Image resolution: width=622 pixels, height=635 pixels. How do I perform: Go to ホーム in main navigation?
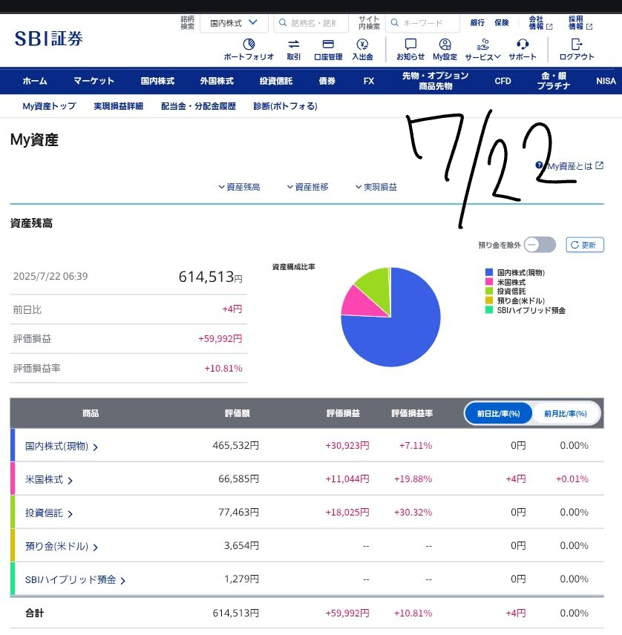click(x=35, y=81)
